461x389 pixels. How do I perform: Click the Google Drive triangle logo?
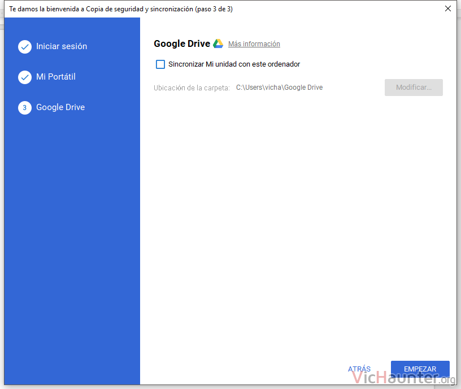[218, 43]
